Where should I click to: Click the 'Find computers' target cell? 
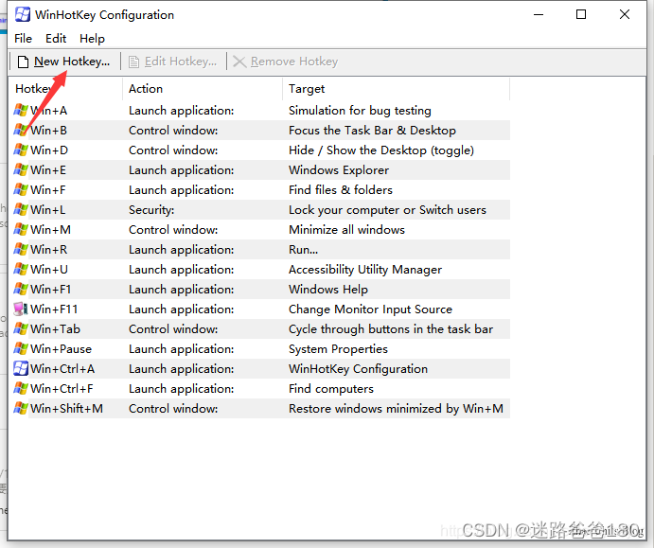331,389
